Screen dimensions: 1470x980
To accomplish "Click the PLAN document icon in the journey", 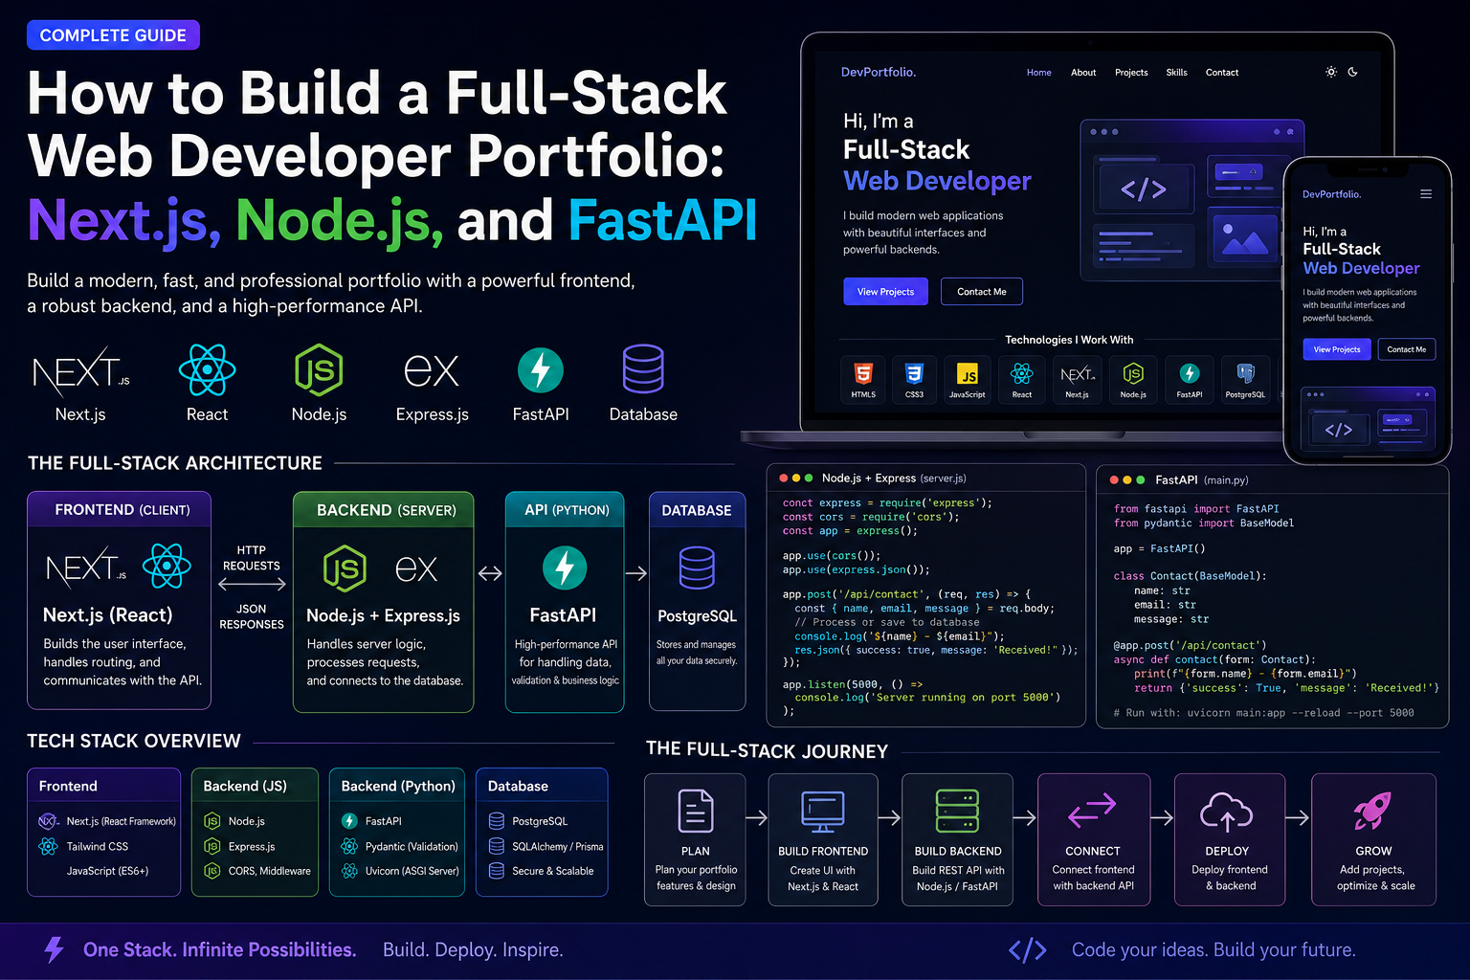I will tap(696, 812).
